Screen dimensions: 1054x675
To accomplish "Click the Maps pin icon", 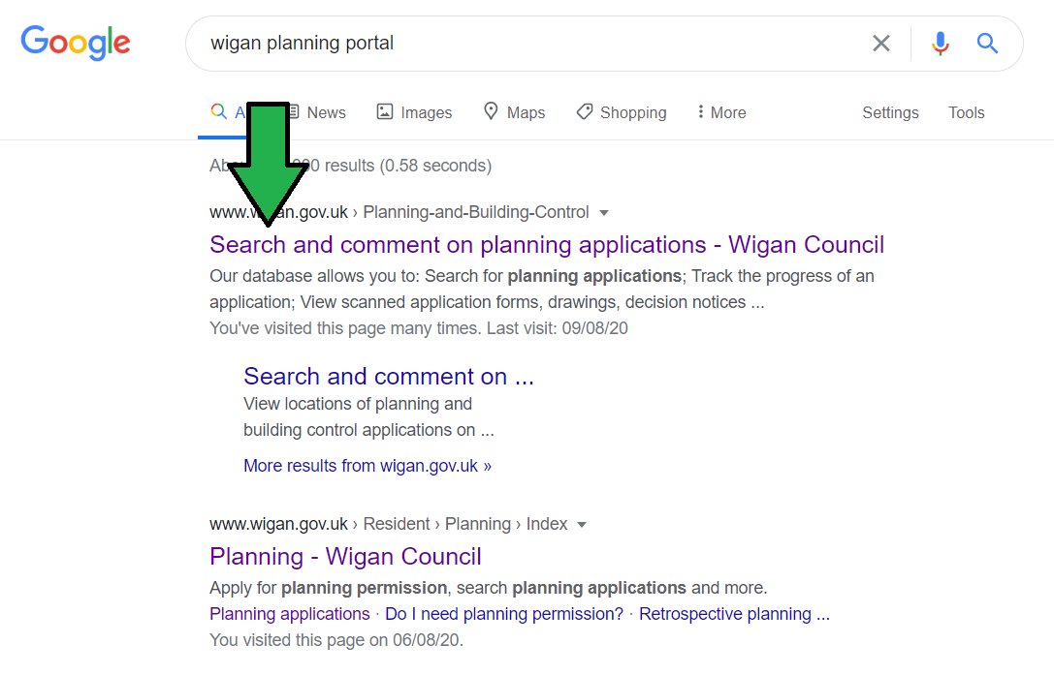I will [x=491, y=112].
